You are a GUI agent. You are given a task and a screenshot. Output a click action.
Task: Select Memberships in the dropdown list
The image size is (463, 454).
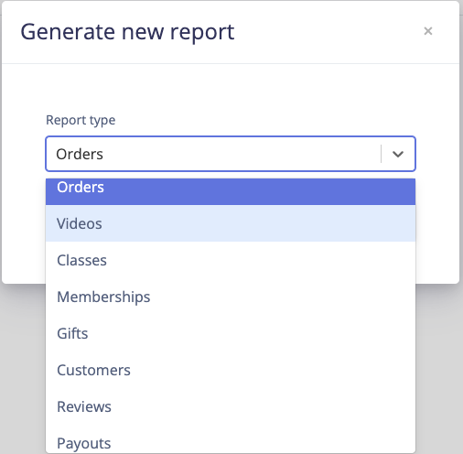[231, 297]
